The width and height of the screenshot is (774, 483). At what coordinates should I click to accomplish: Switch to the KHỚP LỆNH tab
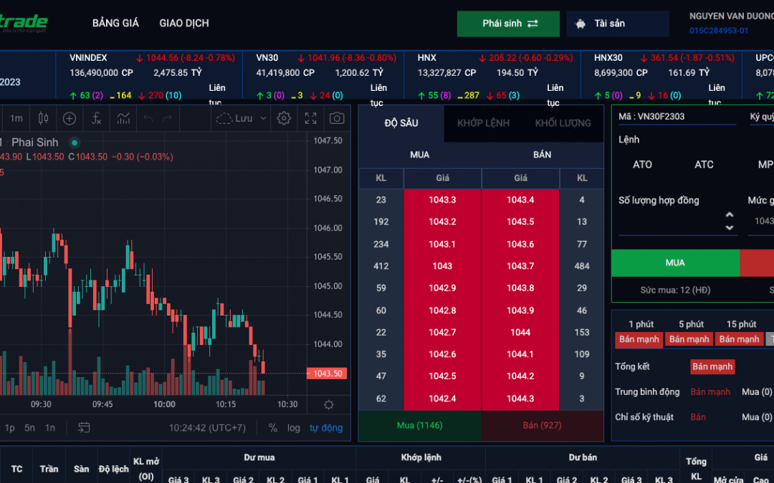(x=483, y=123)
